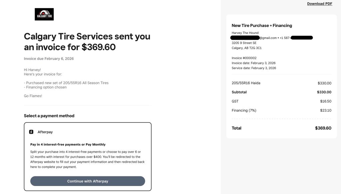Download the invoice PDF

(x=319, y=4)
